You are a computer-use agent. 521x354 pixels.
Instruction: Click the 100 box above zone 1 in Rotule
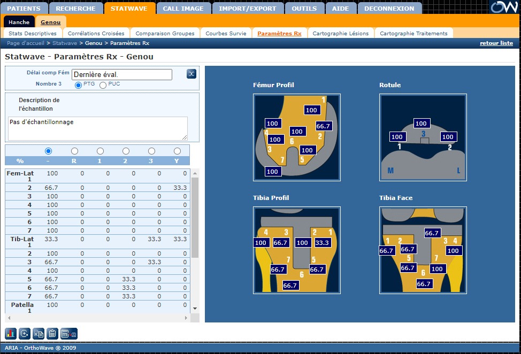click(397, 137)
